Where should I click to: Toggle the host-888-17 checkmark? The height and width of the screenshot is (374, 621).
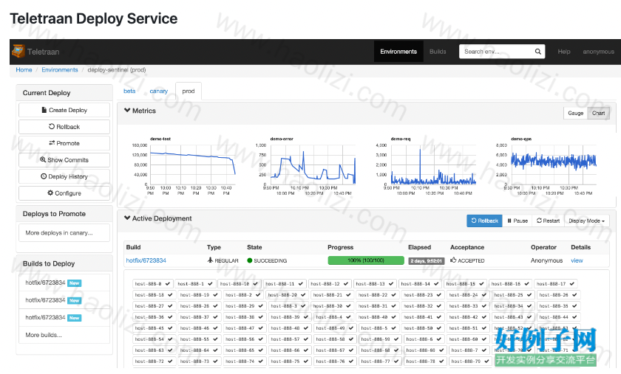[x=572, y=284]
